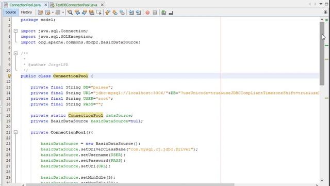Open the document list dropdown arrow
330x186 pixels.
321,4
